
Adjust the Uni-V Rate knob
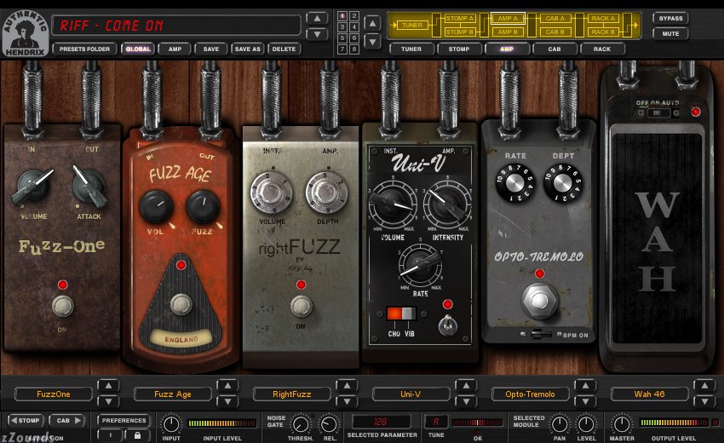[420, 266]
